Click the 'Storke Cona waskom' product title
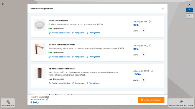Viewport: 195px width, 109px height. point(58,21)
